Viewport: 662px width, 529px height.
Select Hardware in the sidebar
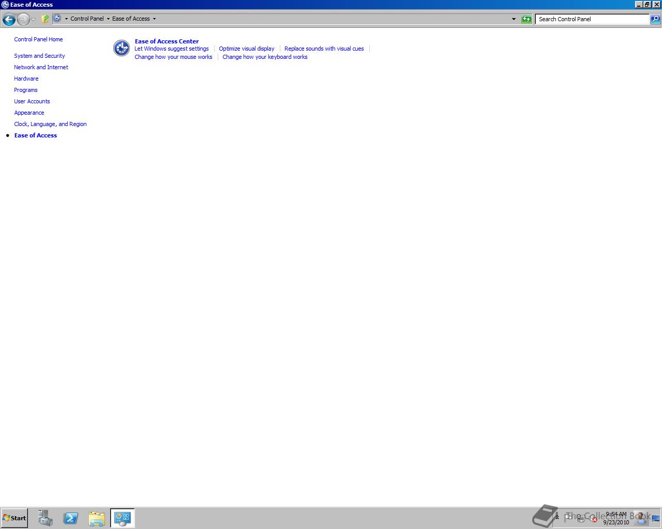pos(26,79)
